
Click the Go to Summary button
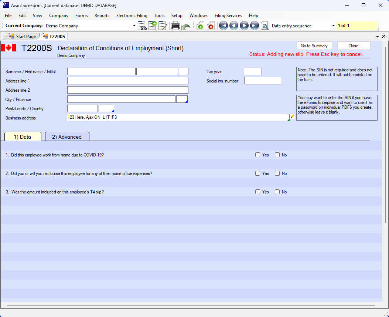point(314,46)
